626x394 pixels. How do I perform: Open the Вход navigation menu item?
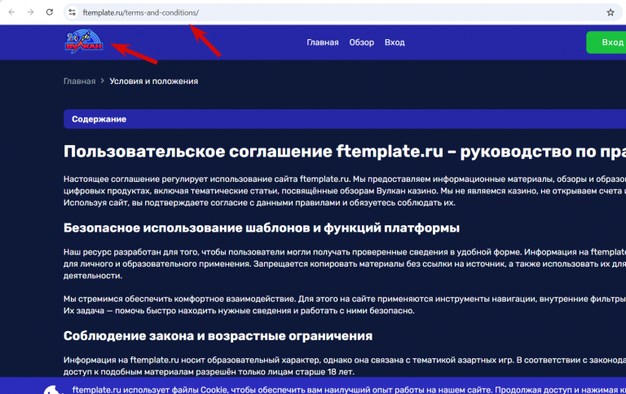395,42
